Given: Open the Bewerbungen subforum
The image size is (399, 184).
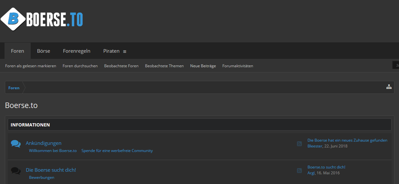Looking at the screenshot, I should pos(42,177).
